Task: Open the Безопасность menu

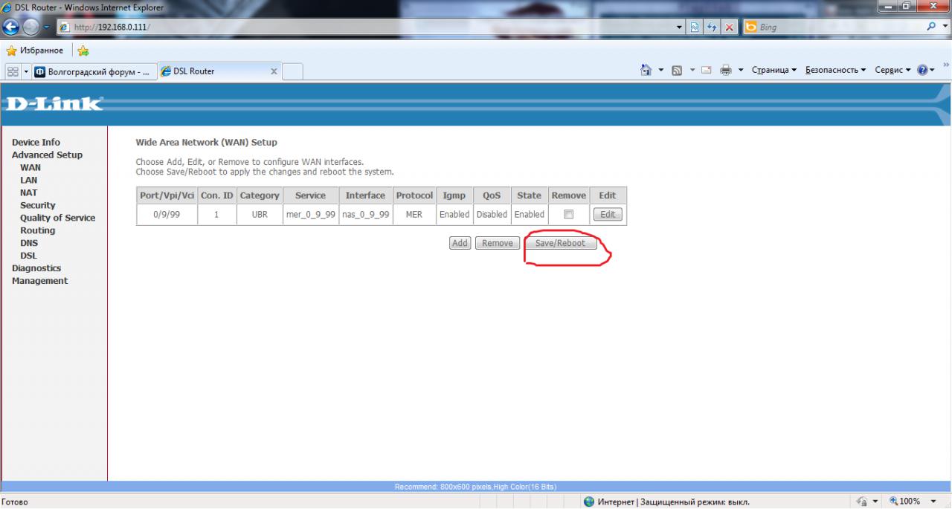Action: tap(835, 70)
